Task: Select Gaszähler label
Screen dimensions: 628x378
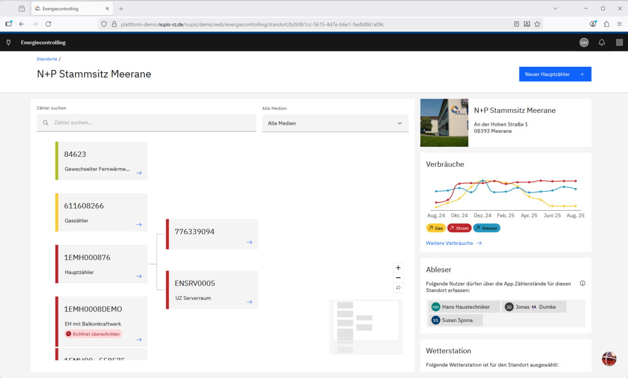Action: pyautogui.click(x=77, y=221)
